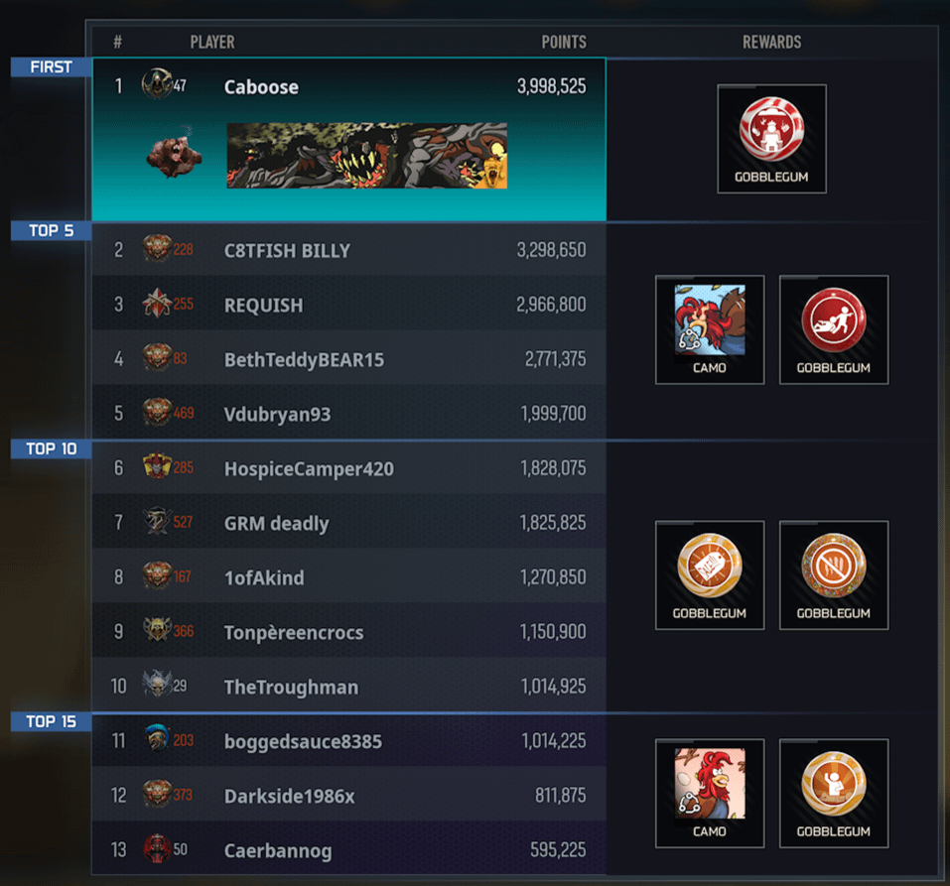The height and width of the screenshot is (886, 950).
Task: Click the red-striped Gobblegum reward for first place
Action: point(771,139)
